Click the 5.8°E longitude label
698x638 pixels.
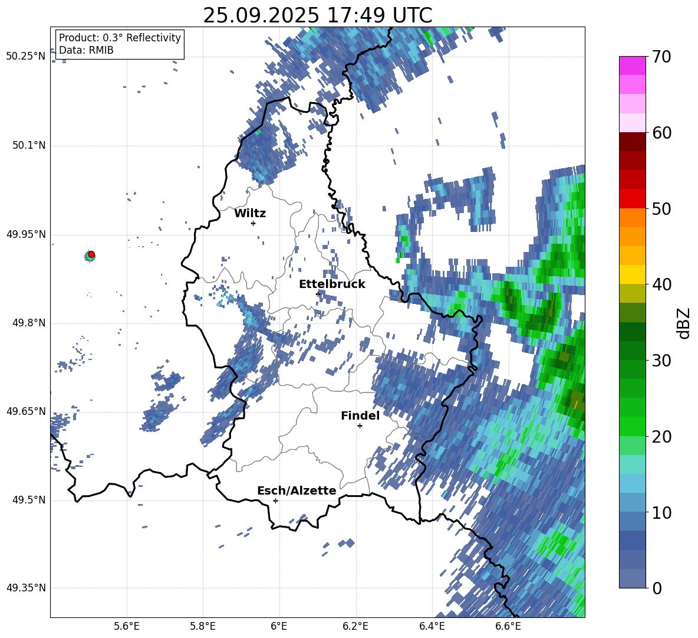coord(203,626)
